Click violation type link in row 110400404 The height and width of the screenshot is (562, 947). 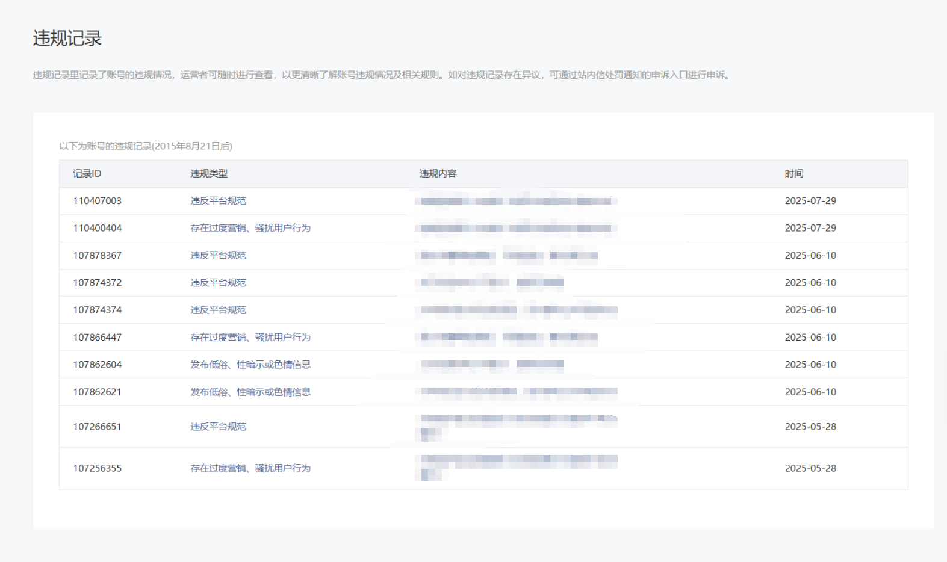coord(250,228)
